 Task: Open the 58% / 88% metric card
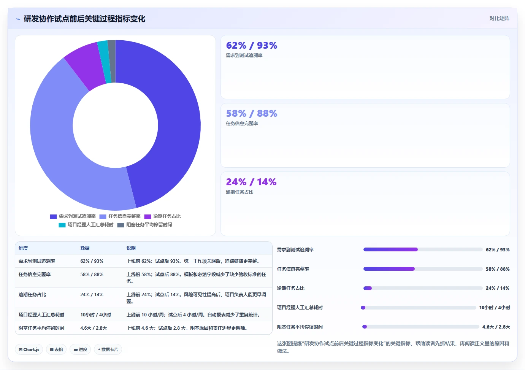[x=365, y=135]
